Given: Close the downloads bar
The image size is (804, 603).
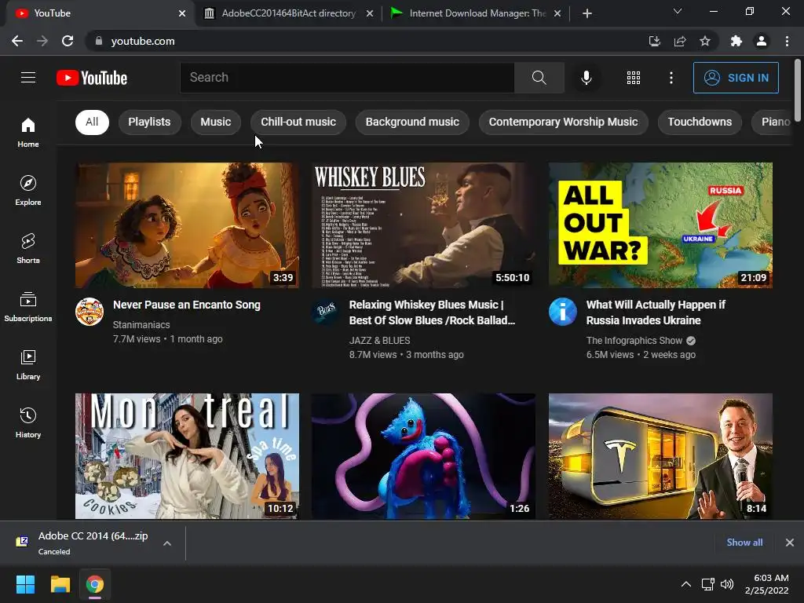Looking at the screenshot, I should pyautogui.click(x=790, y=542).
